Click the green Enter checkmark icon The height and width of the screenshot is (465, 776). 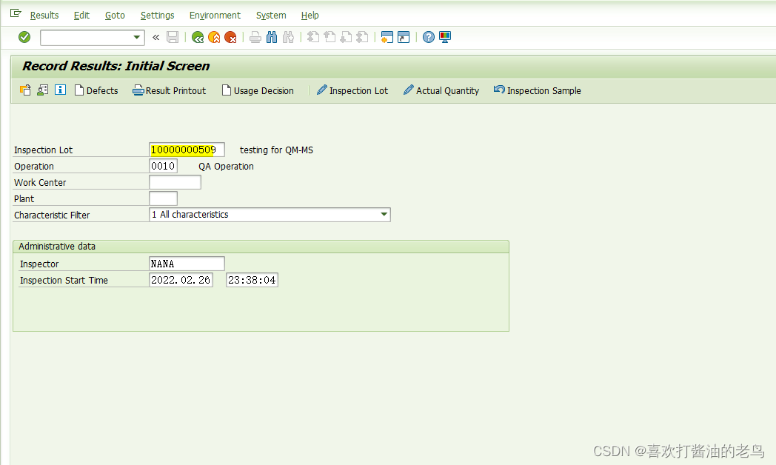(24, 37)
